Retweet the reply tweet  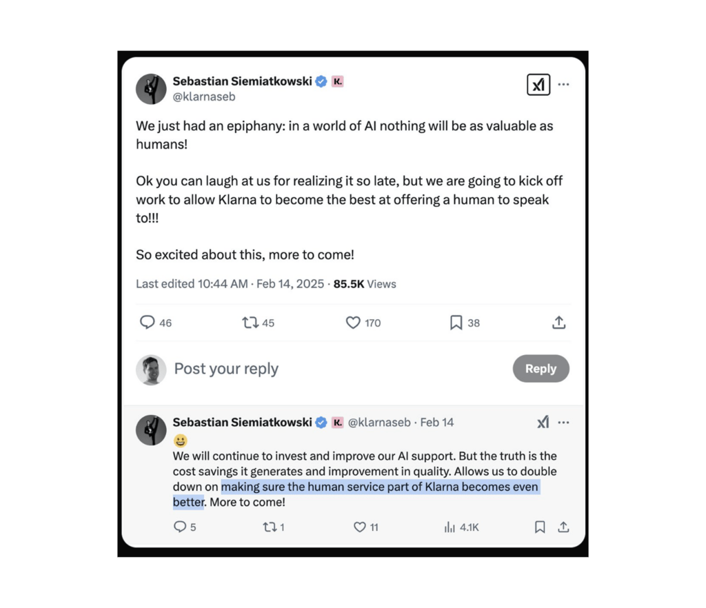point(269,527)
